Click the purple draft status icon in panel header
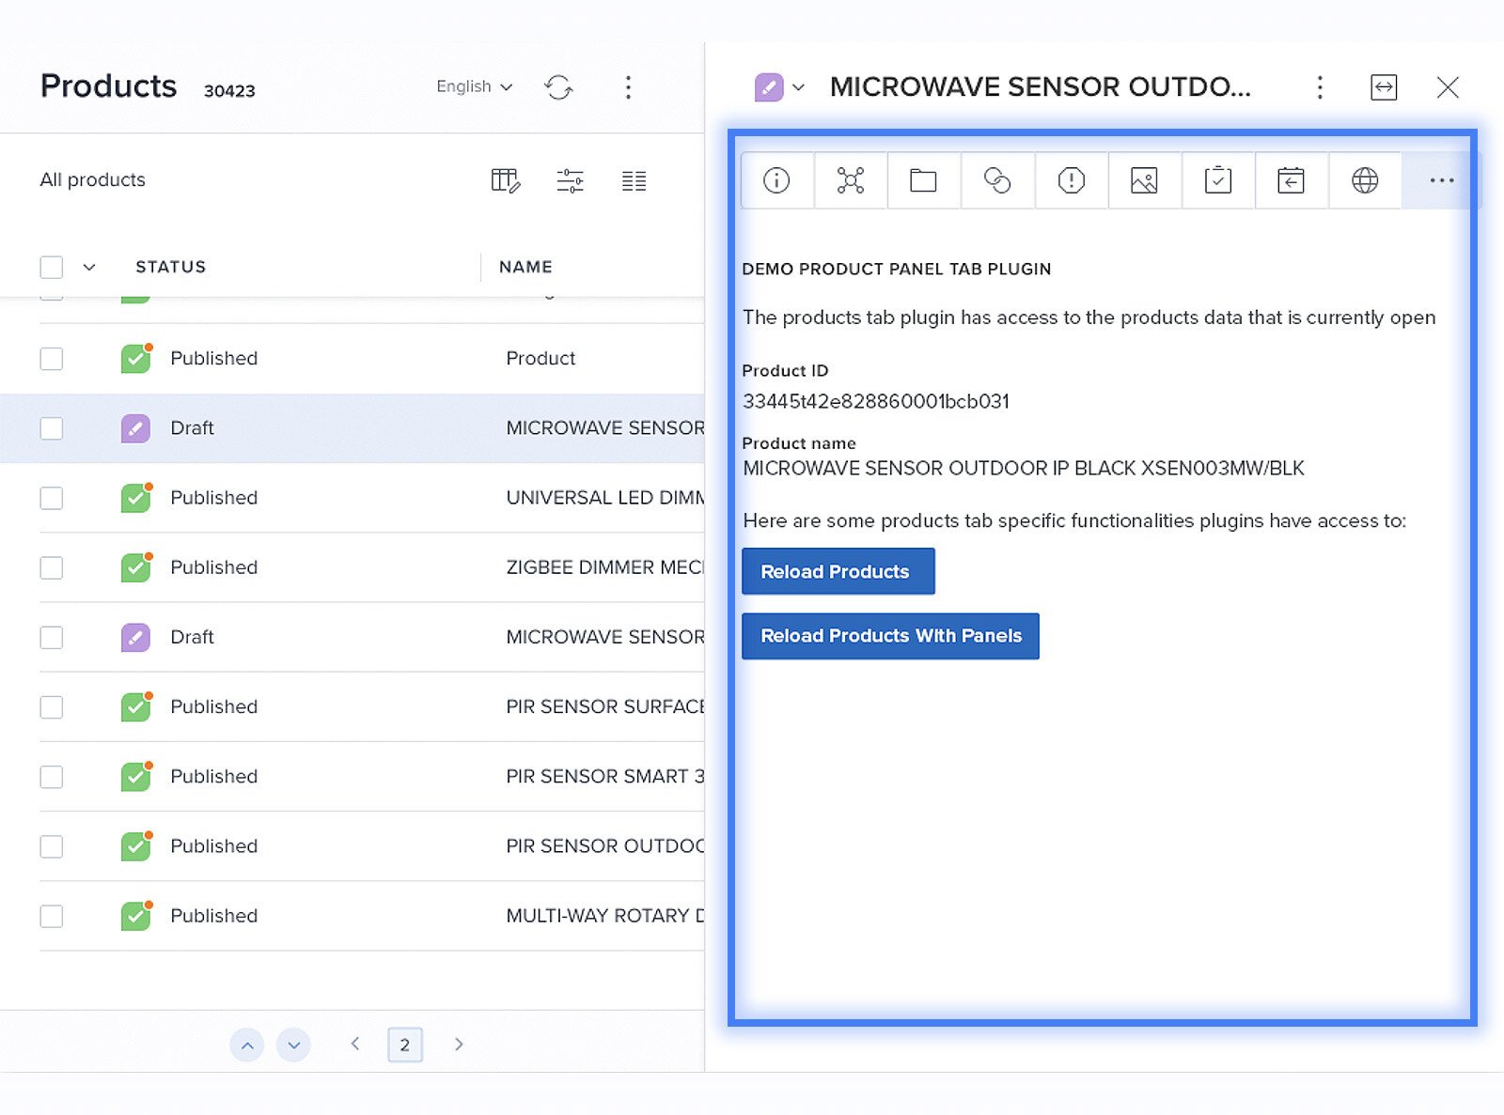1504x1115 pixels. click(769, 87)
